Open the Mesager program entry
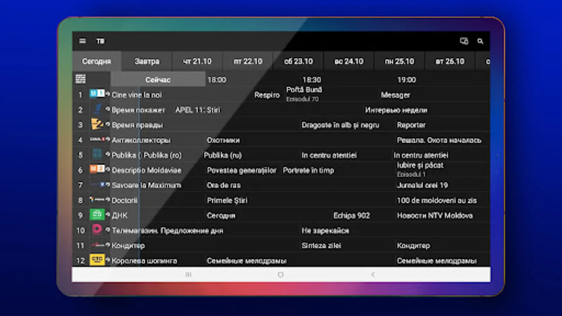Image resolution: width=562 pixels, height=316 pixels. tap(395, 94)
